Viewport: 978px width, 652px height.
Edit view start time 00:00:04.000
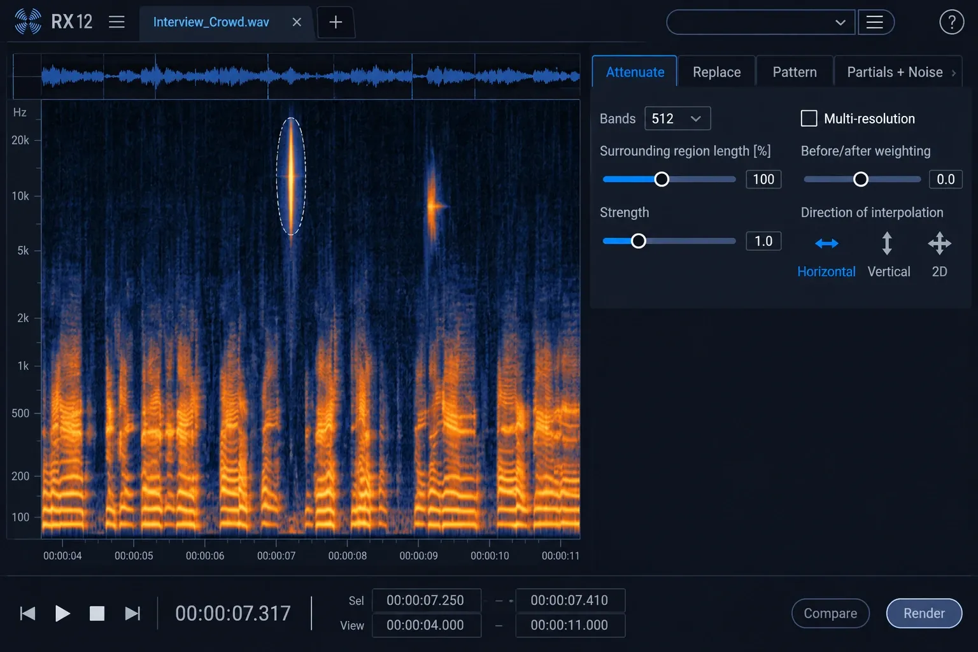point(426,625)
